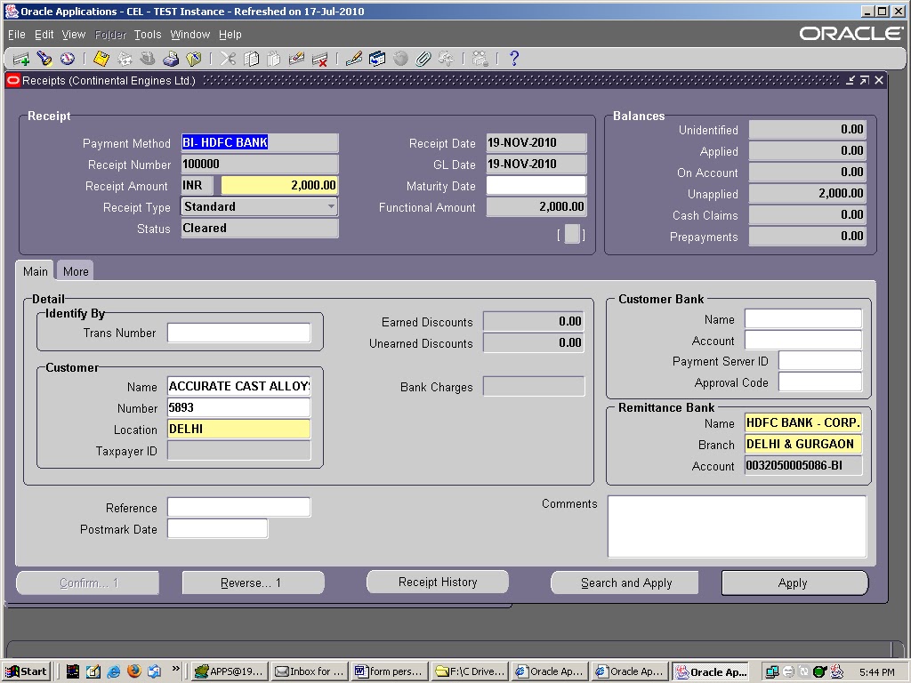Click the Close Form icon

click(x=193, y=59)
